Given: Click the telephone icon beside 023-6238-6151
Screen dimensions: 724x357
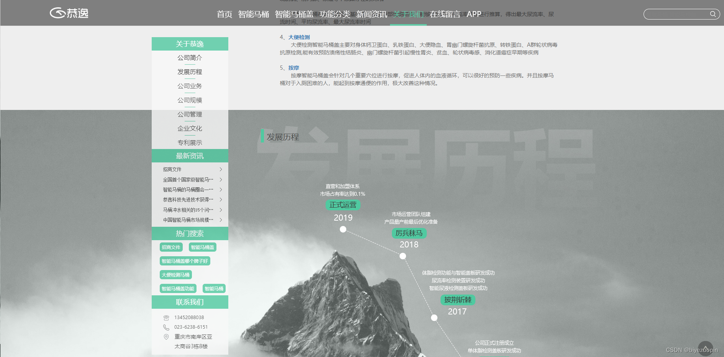Looking at the screenshot, I should pos(166,327).
